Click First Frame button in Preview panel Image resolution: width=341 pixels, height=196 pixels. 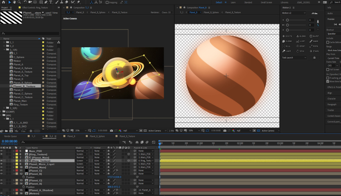[x=335, y=24]
